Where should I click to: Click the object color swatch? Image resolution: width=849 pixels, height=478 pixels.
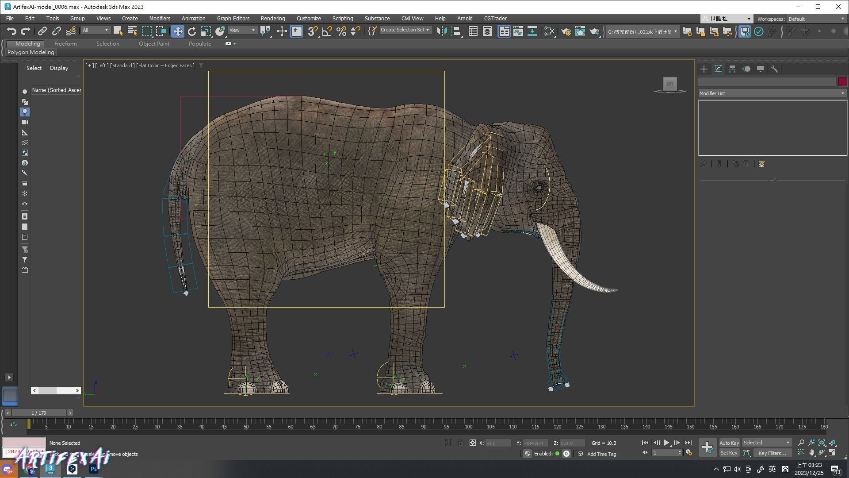point(842,82)
